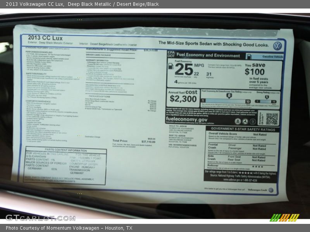
Task: Click the 'Overall Vehicle Score' row
Action: [238, 134]
